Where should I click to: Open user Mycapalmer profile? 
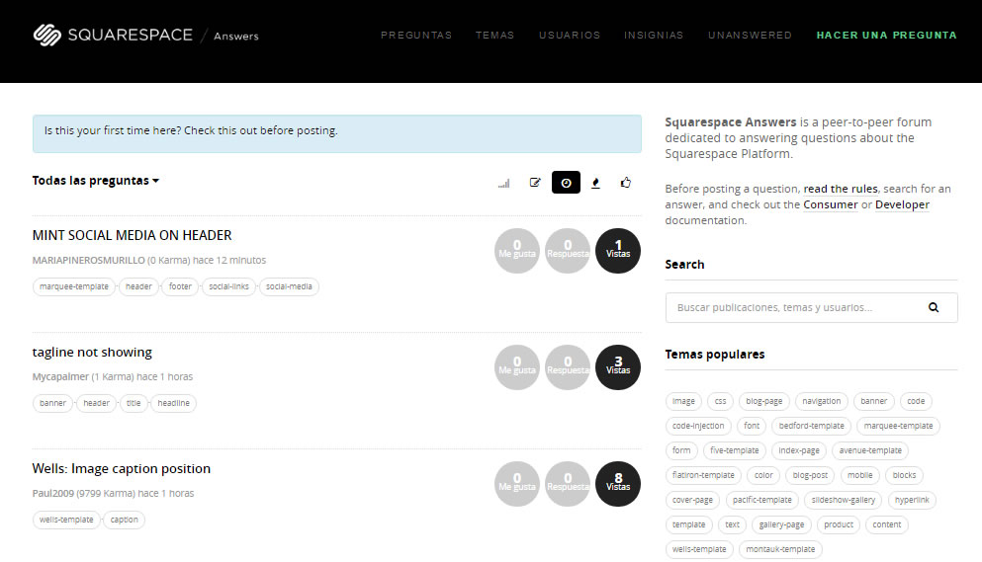[x=60, y=376]
